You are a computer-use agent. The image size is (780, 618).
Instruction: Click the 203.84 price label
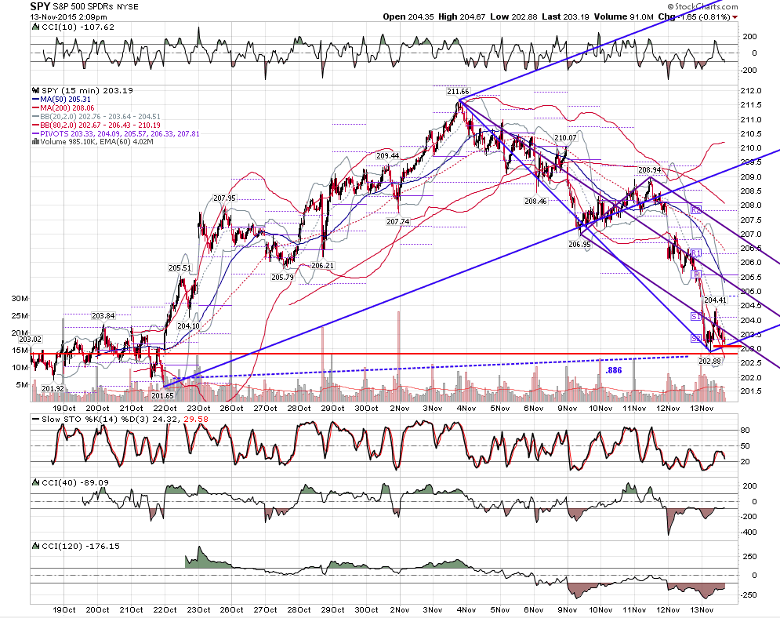[x=103, y=316]
